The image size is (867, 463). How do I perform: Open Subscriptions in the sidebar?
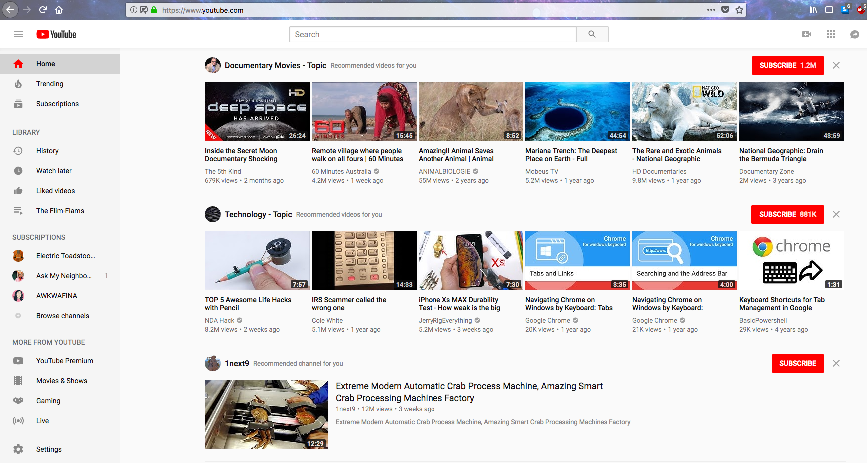(x=60, y=104)
